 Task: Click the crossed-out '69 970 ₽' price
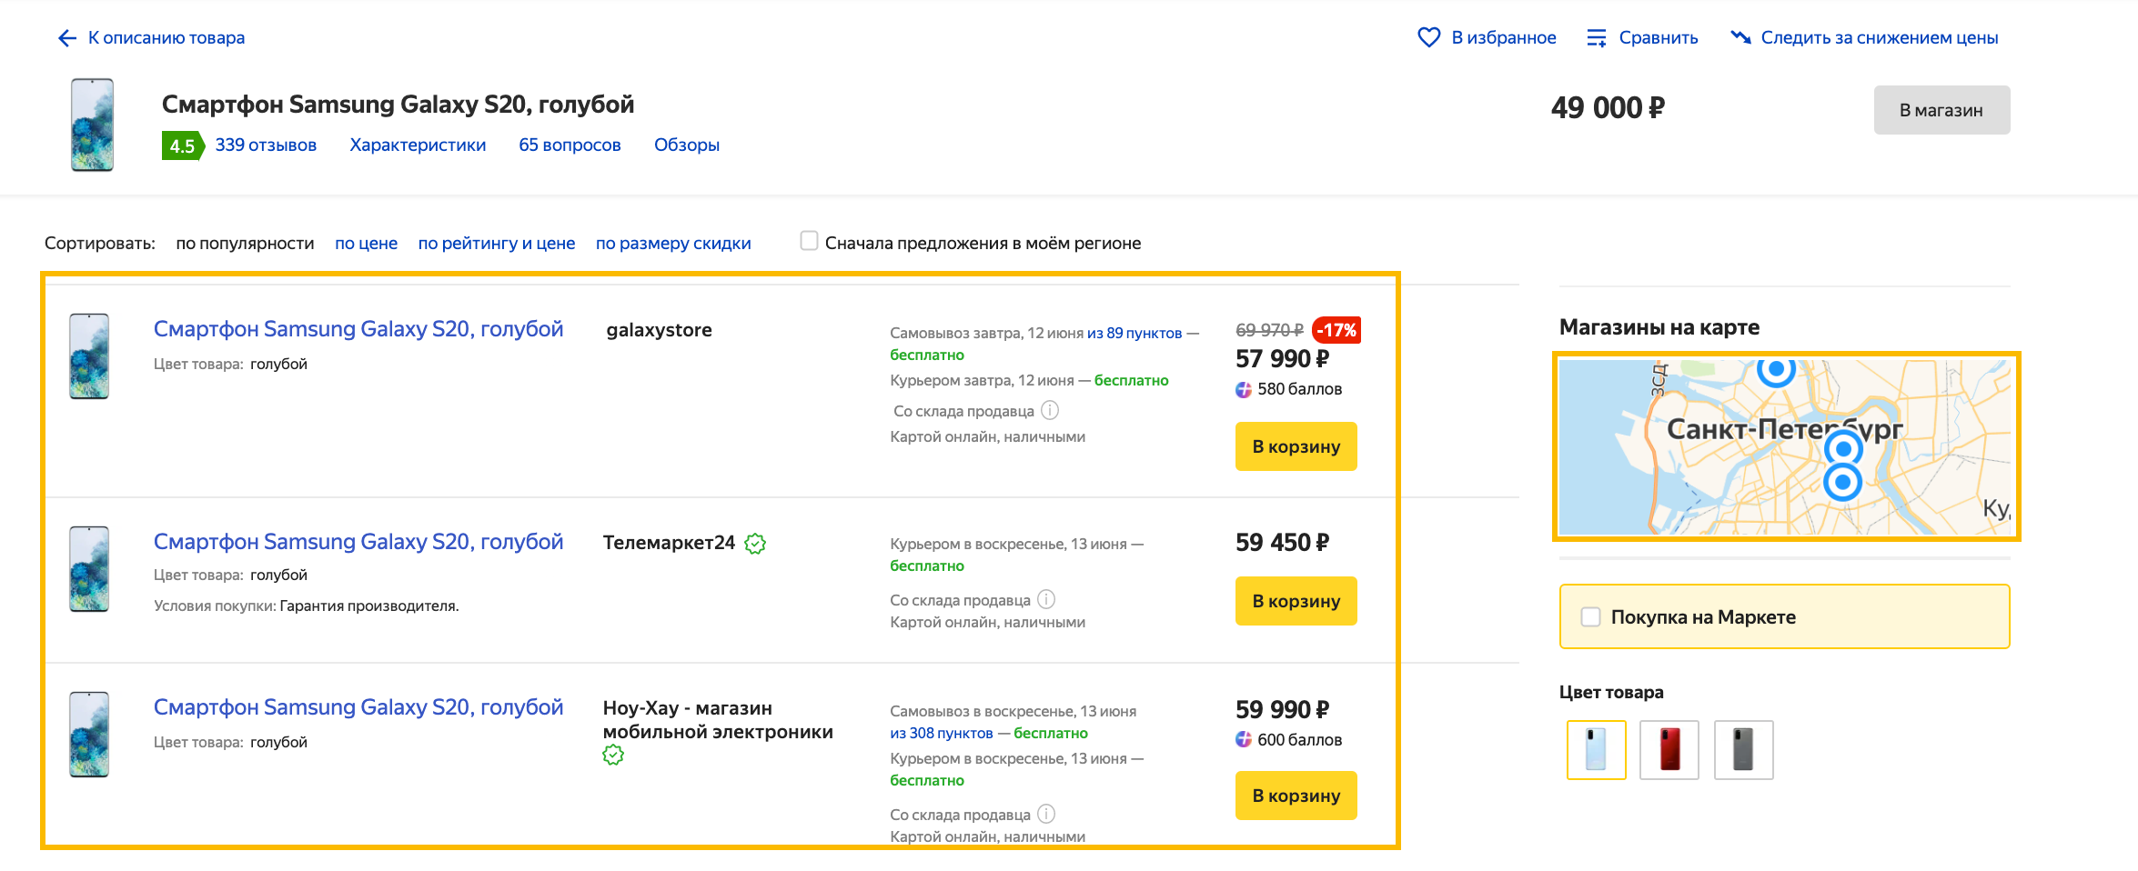click(1269, 330)
